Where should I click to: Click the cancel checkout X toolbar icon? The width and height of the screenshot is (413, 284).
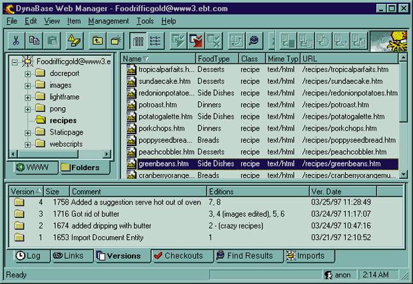click(214, 41)
